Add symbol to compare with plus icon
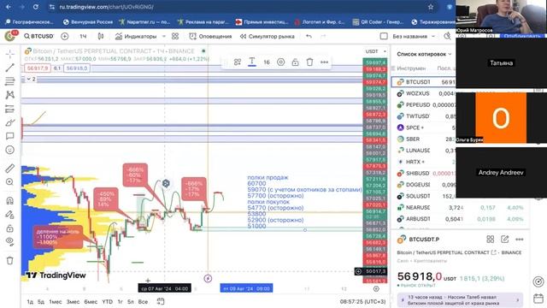Screen dimensions: 547x308 (65, 36)
